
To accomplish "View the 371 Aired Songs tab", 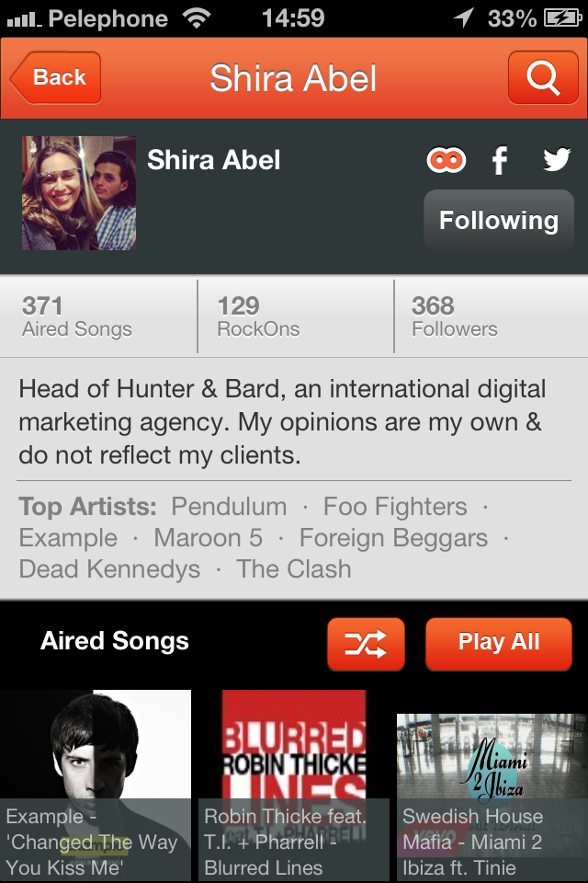I will (x=98, y=315).
